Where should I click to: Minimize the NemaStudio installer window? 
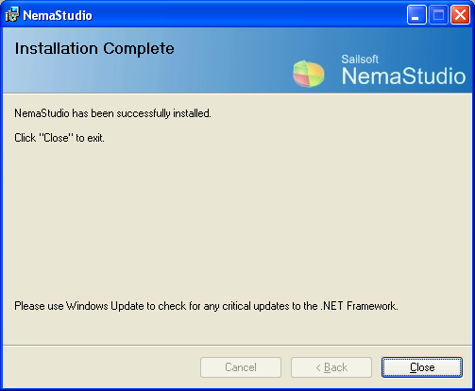[416, 14]
